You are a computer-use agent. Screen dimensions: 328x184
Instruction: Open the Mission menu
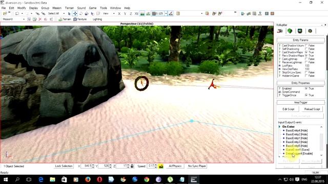[x=57, y=8]
